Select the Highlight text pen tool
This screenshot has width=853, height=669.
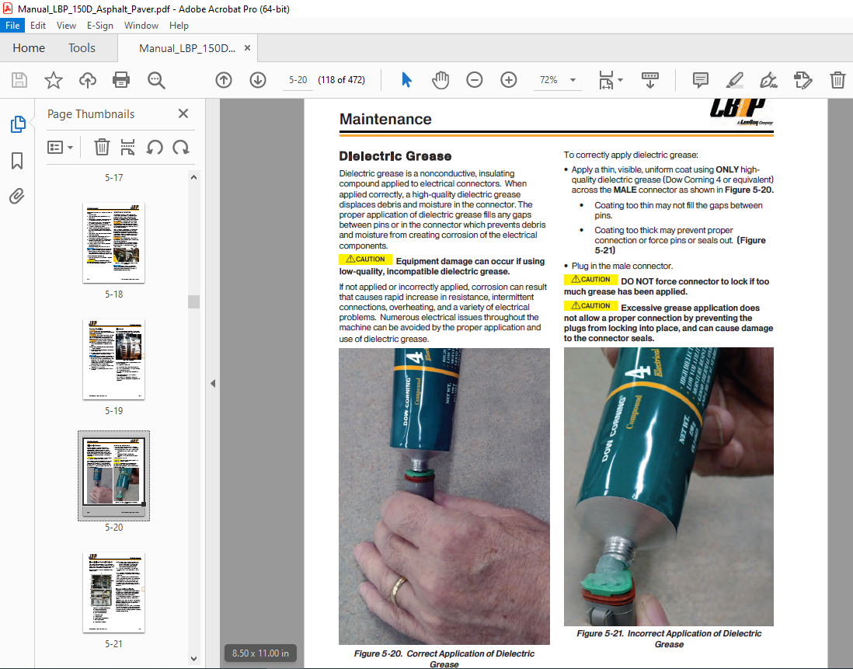tap(735, 81)
